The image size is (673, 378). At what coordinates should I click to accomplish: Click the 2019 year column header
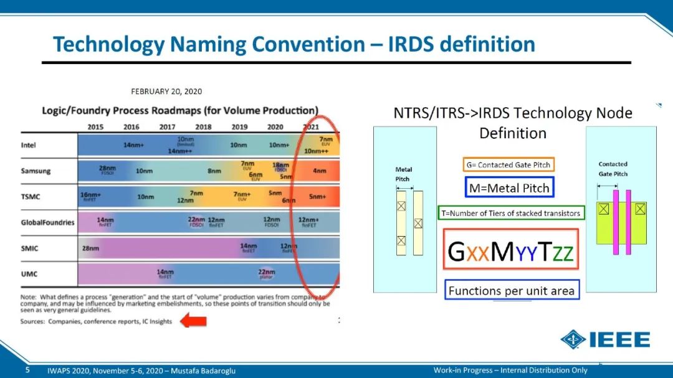239,127
